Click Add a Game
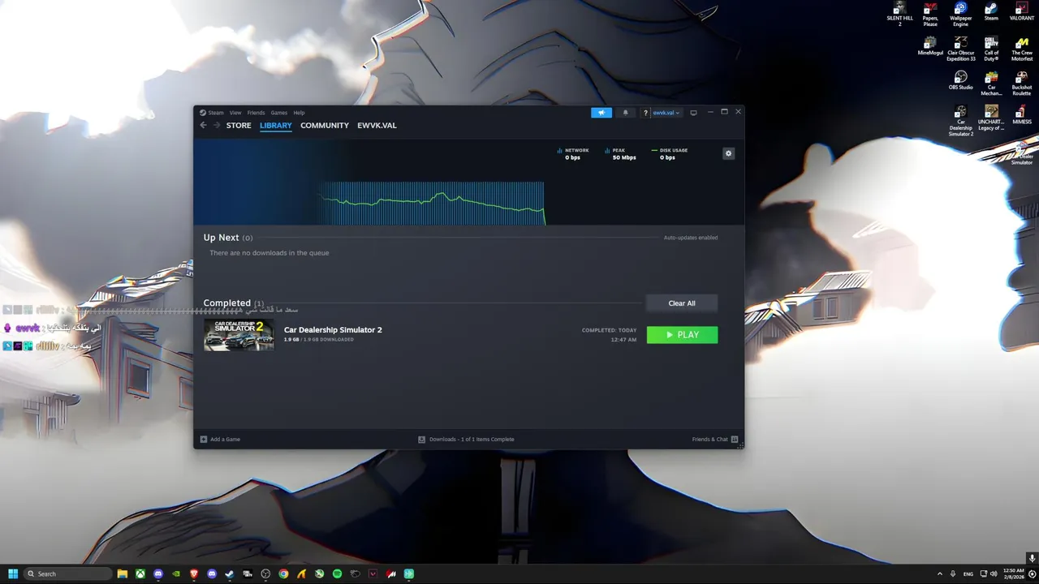This screenshot has height=584, width=1039. coord(220,440)
